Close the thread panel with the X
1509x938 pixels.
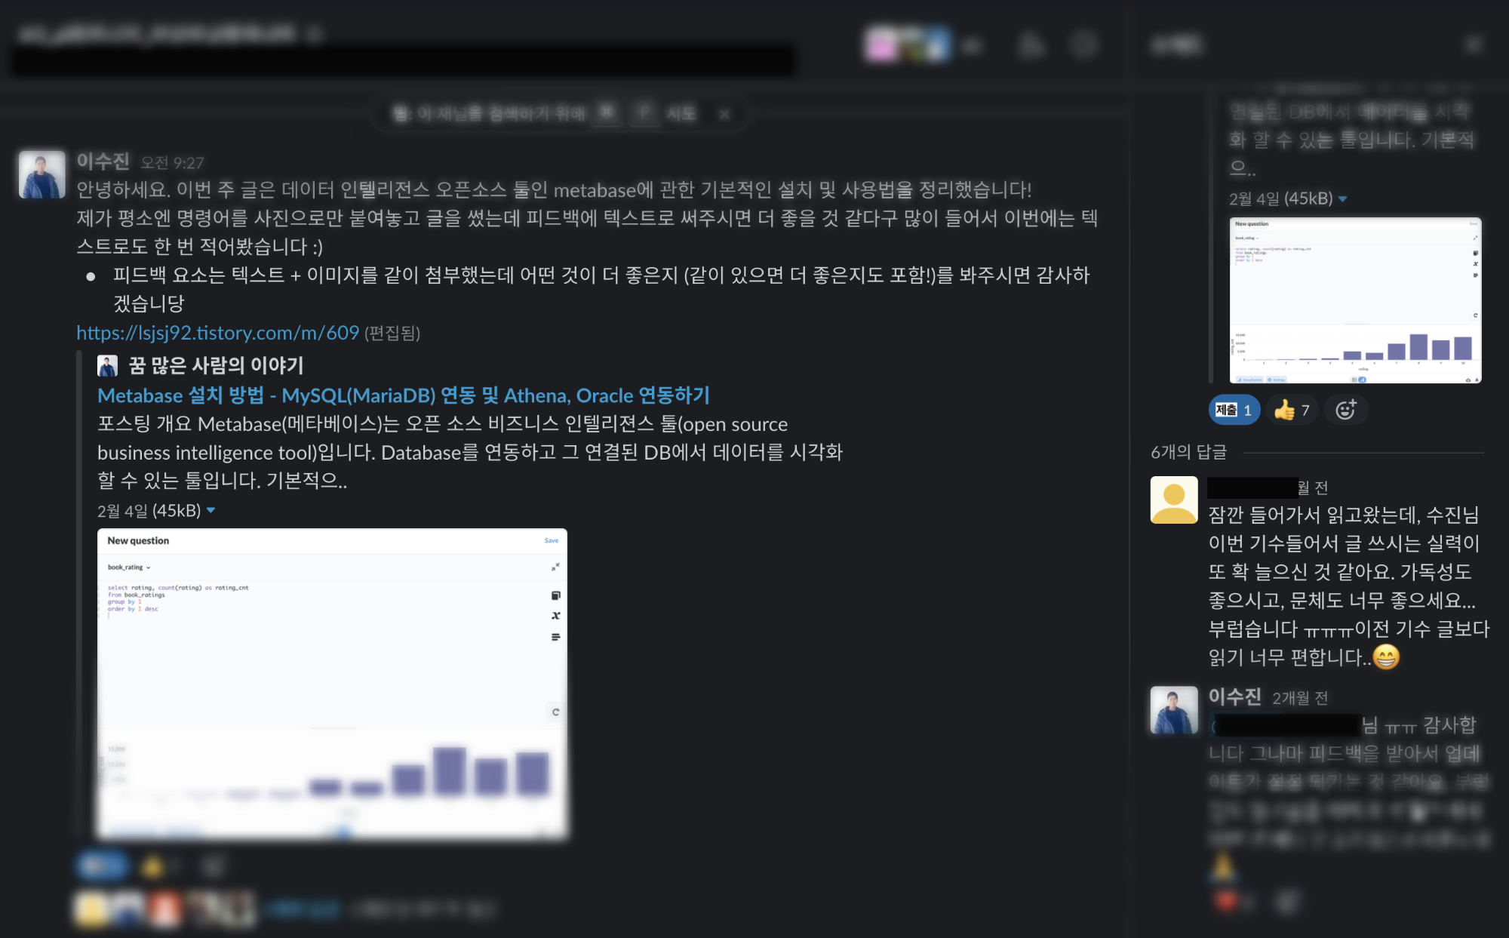pyautogui.click(x=1473, y=45)
